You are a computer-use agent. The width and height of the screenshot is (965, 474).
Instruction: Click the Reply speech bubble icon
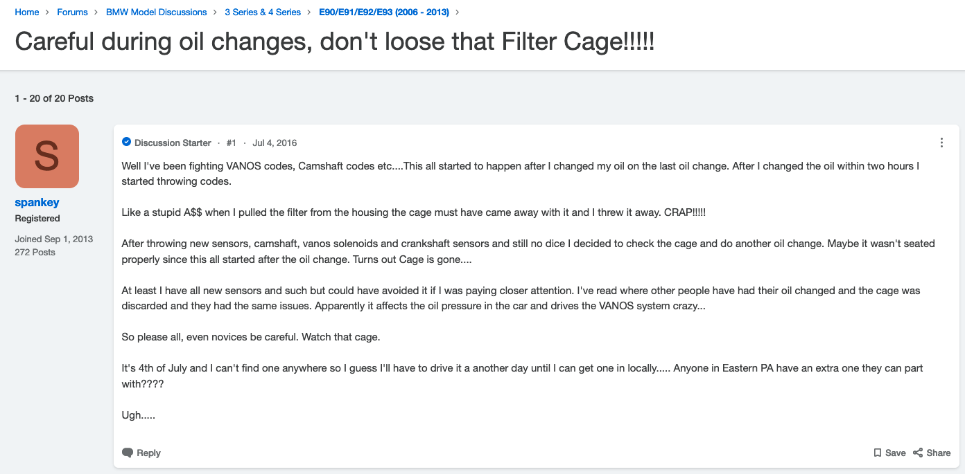point(128,453)
